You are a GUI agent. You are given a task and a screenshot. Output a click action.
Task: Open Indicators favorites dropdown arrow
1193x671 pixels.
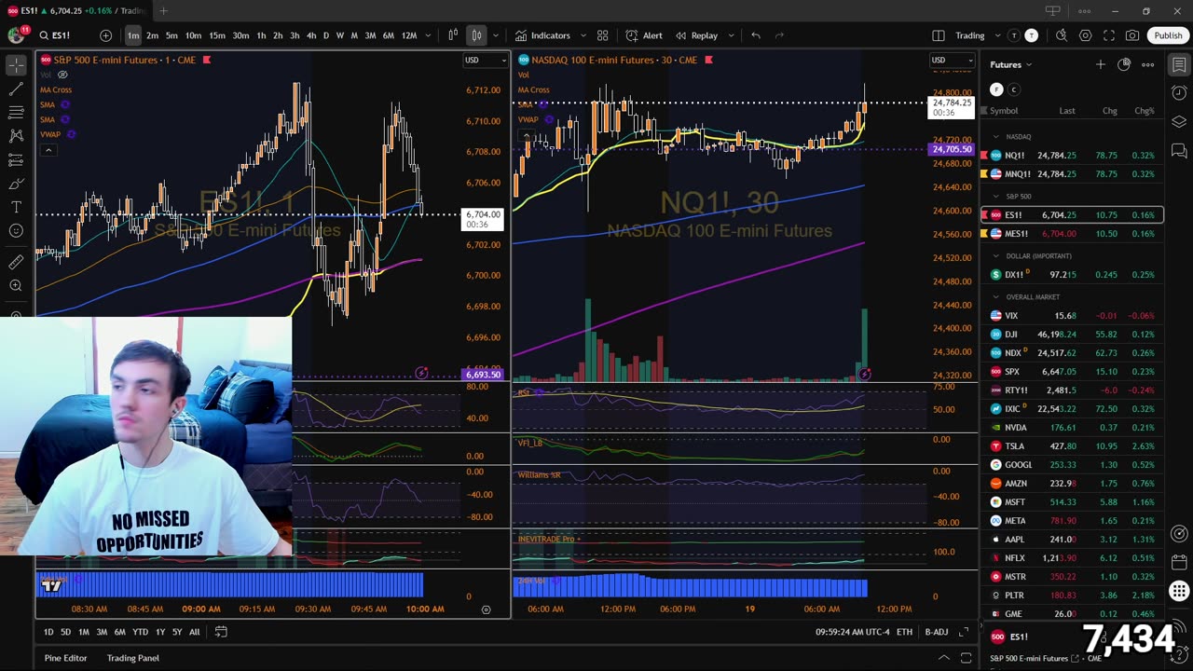coord(583,35)
